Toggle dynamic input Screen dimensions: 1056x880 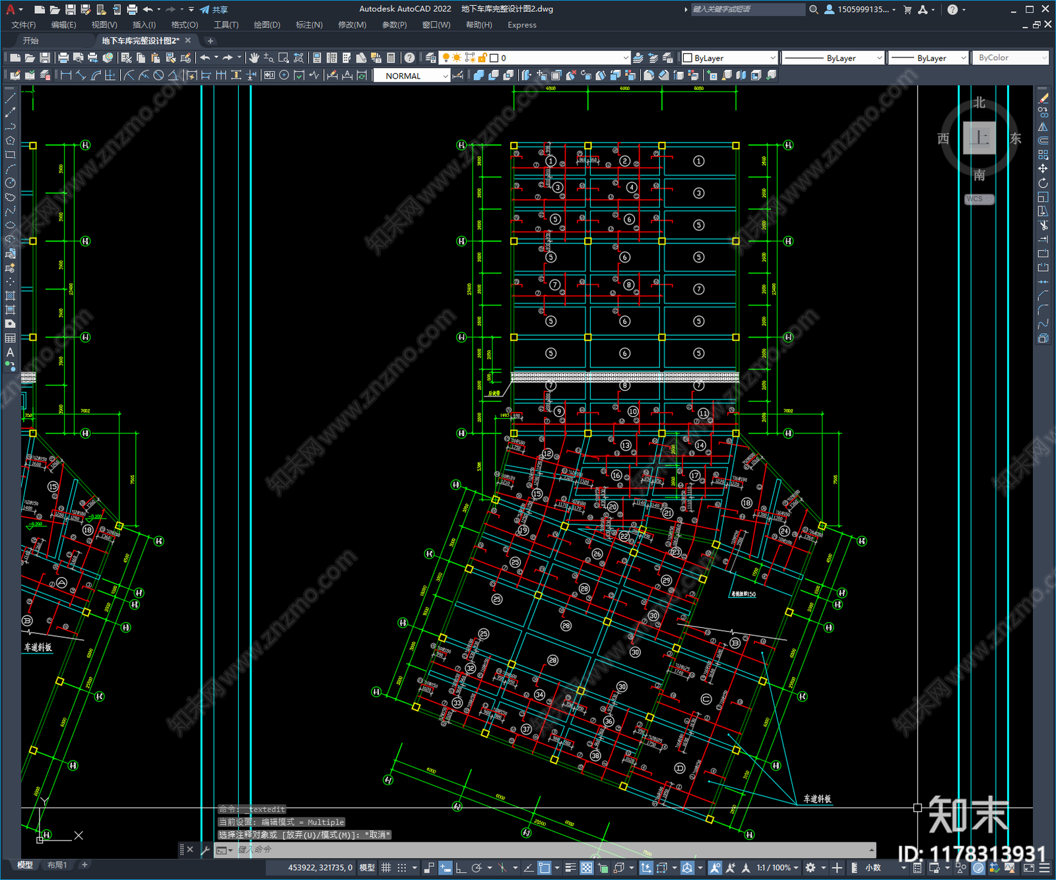click(x=445, y=868)
